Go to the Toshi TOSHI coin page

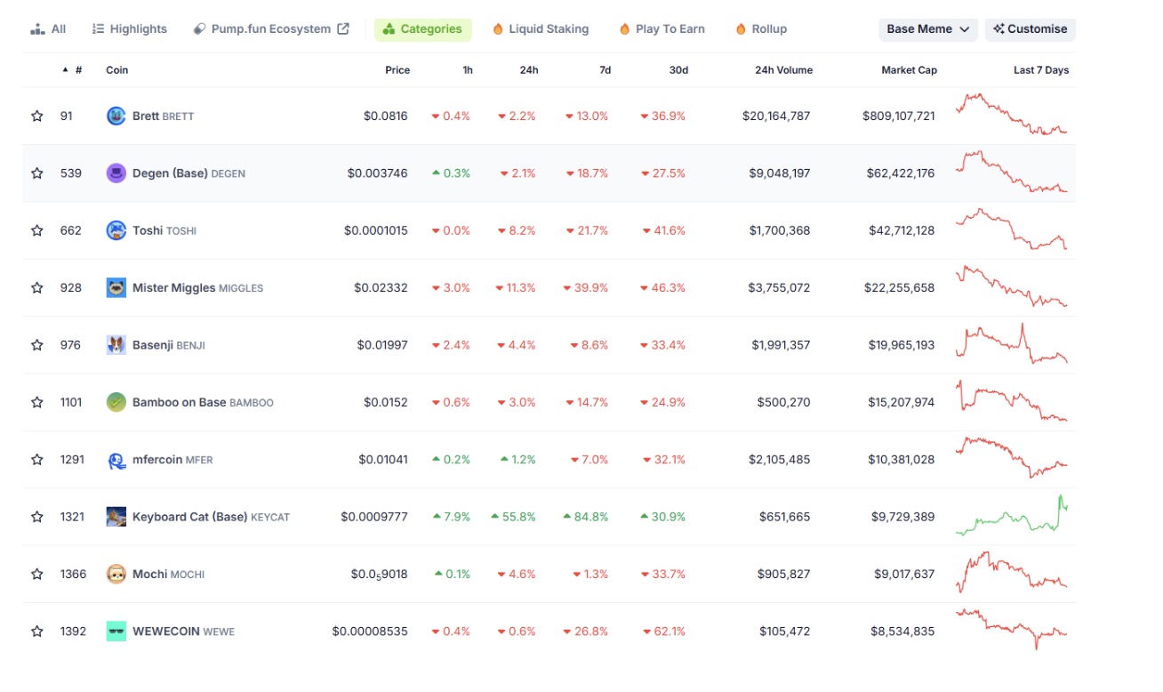[x=164, y=230]
